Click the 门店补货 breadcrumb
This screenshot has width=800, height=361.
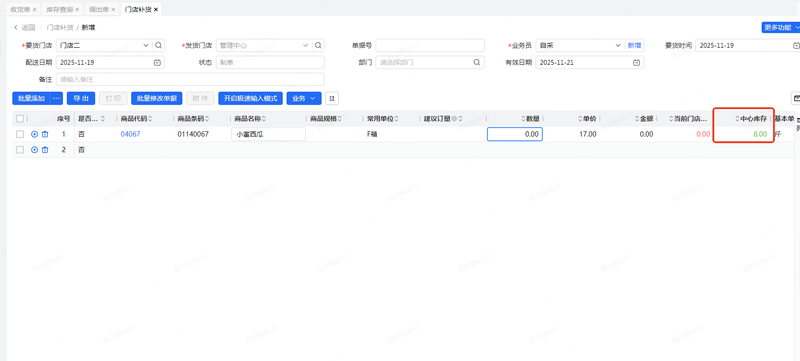[x=60, y=27]
